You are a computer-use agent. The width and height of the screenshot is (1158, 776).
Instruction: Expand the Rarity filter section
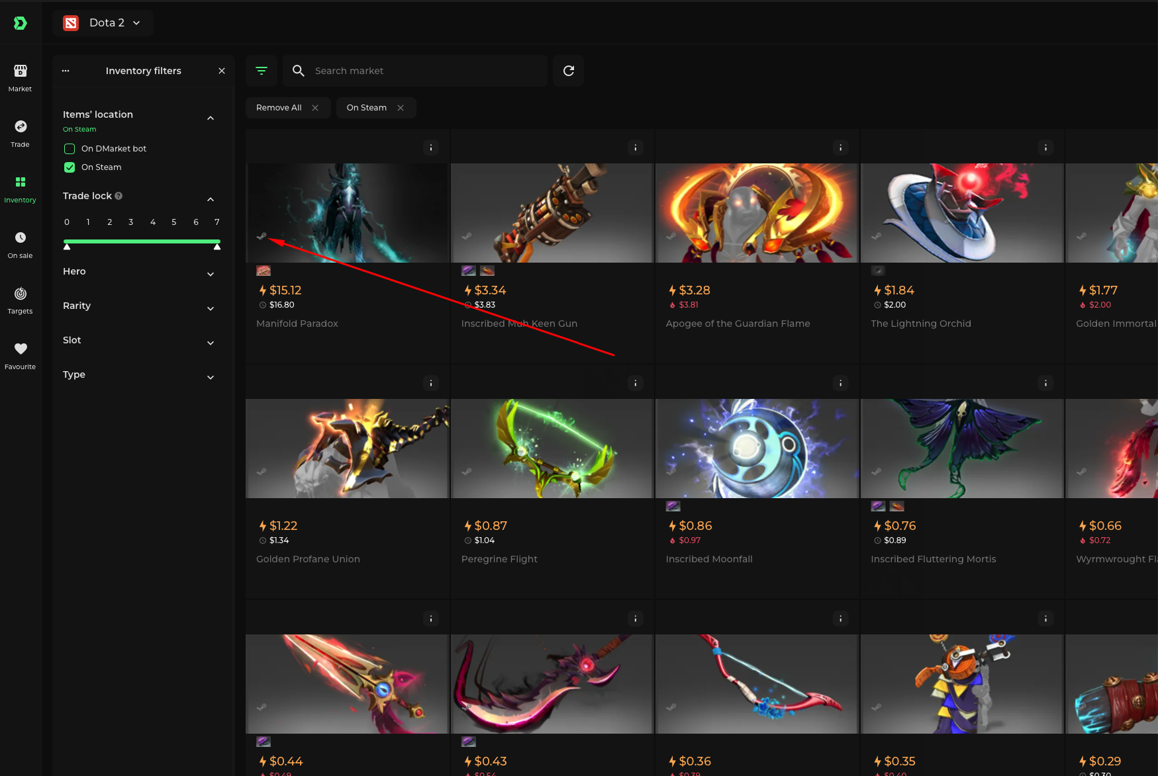tap(211, 308)
